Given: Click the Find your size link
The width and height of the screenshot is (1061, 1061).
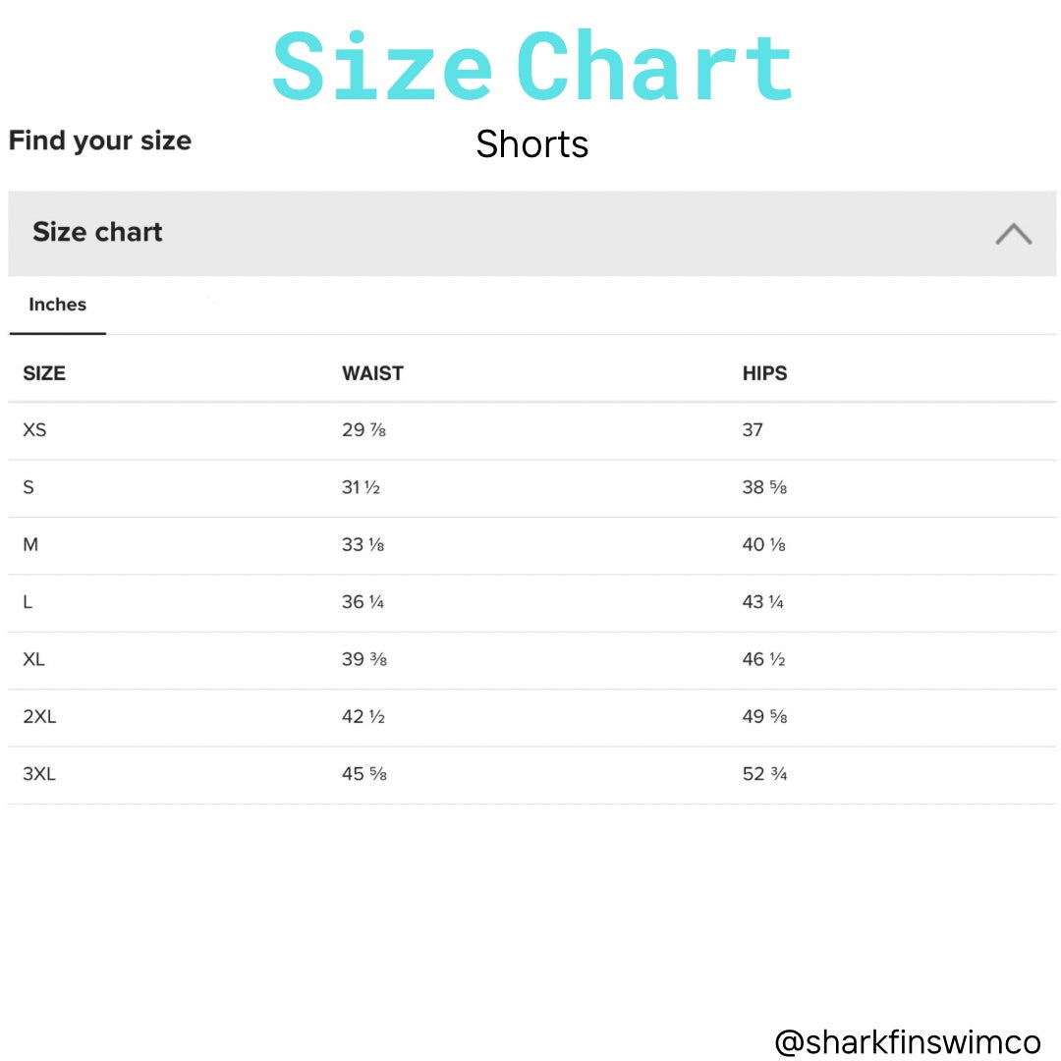Looking at the screenshot, I should point(100,140).
